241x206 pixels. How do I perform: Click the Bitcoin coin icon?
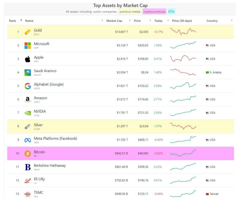[x=27, y=153]
